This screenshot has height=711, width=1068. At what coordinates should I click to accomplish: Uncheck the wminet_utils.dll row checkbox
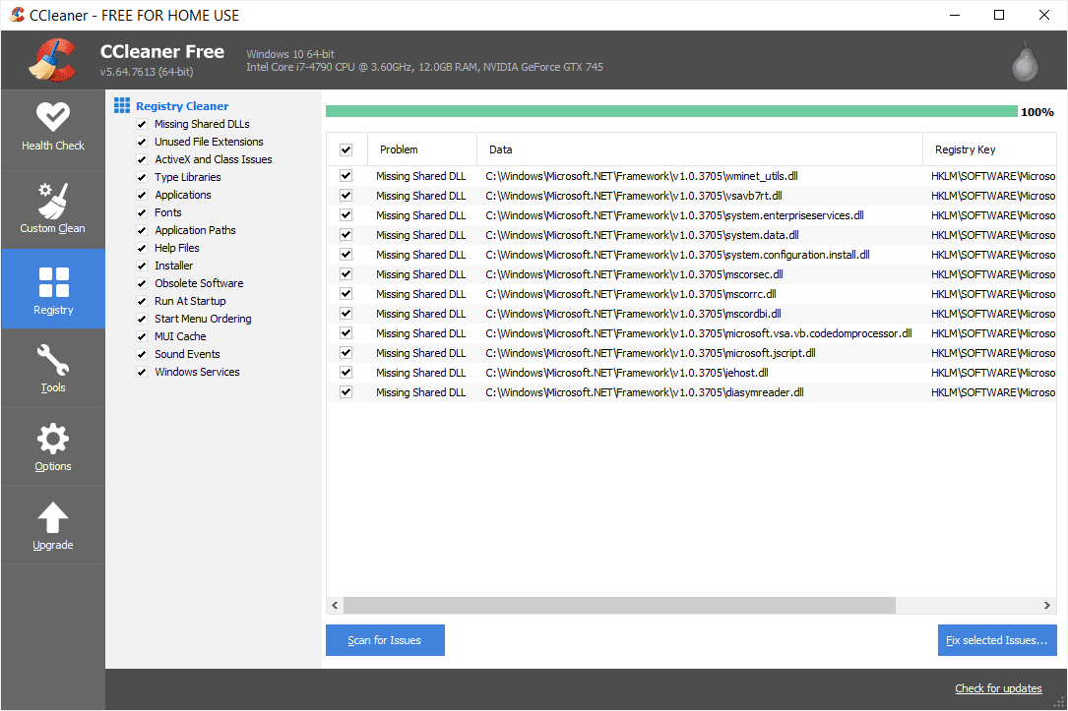pos(346,176)
